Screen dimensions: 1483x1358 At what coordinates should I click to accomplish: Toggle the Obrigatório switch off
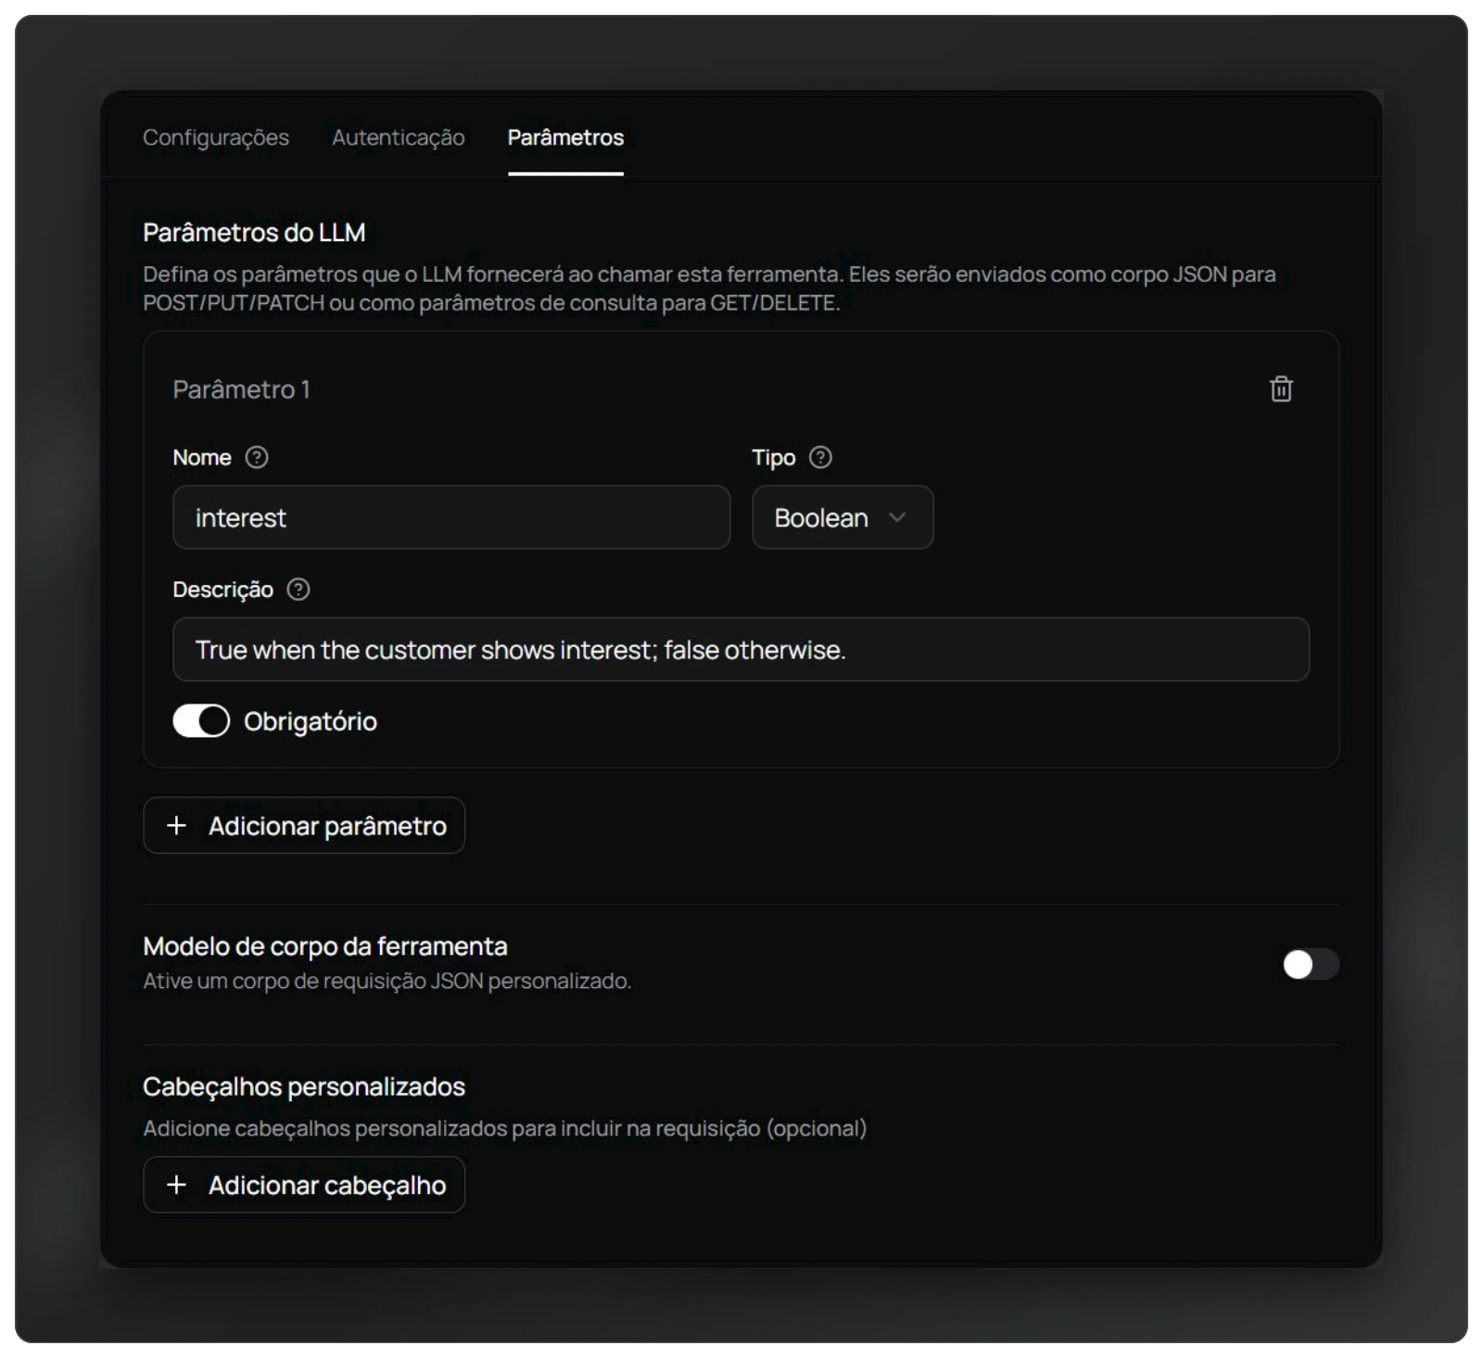point(201,721)
